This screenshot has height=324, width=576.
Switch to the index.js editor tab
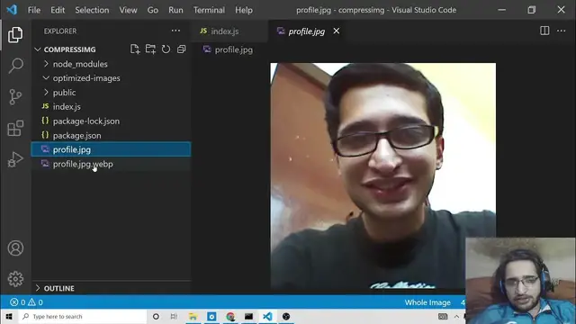click(x=229, y=31)
